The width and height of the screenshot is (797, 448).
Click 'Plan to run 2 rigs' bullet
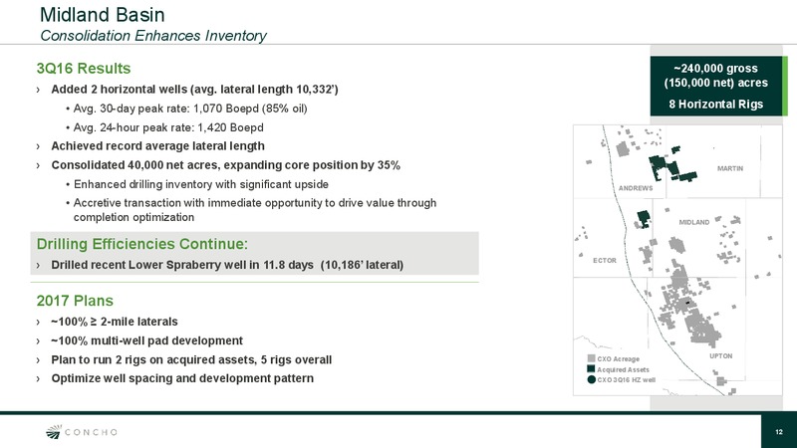(x=191, y=359)
